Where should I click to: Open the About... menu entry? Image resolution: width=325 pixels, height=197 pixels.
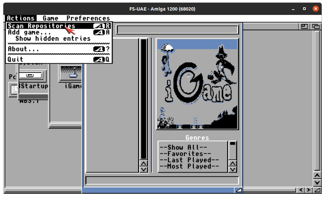[x=59, y=49]
